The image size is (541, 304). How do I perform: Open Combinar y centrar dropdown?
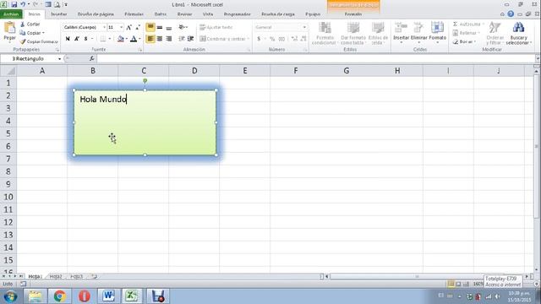(x=249, y=39)
